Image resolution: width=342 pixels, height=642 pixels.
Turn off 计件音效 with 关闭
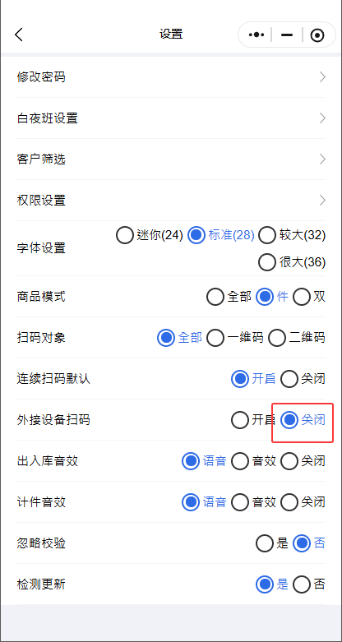coord(303,502)
